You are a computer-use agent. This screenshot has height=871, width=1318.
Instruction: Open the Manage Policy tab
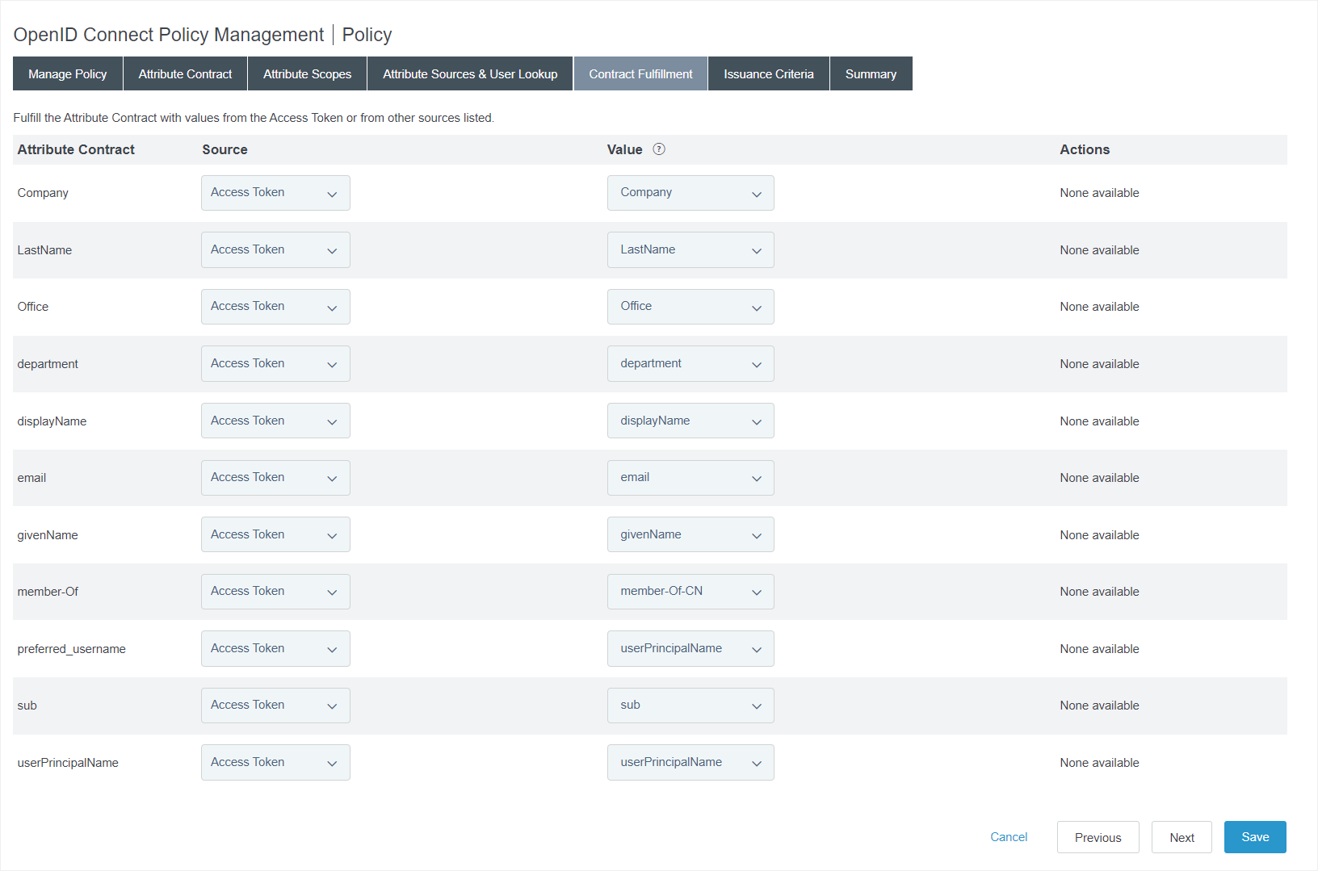[68, 73]
